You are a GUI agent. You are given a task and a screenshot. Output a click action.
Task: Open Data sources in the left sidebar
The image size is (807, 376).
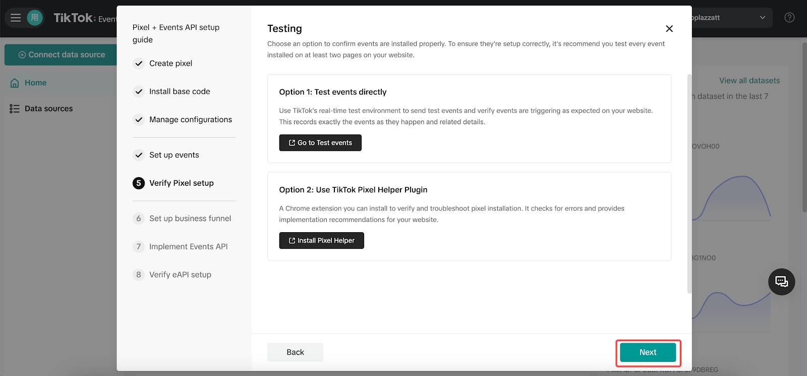[x=48, y=109]
